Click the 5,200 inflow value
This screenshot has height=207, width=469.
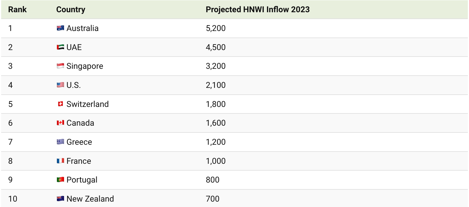tap(215, 28)
